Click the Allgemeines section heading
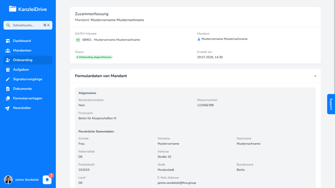This screenshot has width=335, height=188. pos(87,93)
